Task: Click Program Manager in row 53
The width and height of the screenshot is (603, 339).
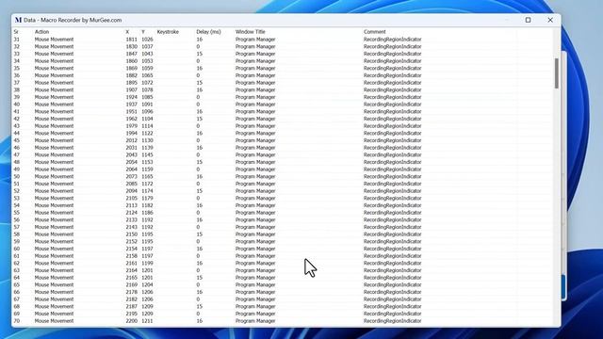Action: (x=255, y=198)
